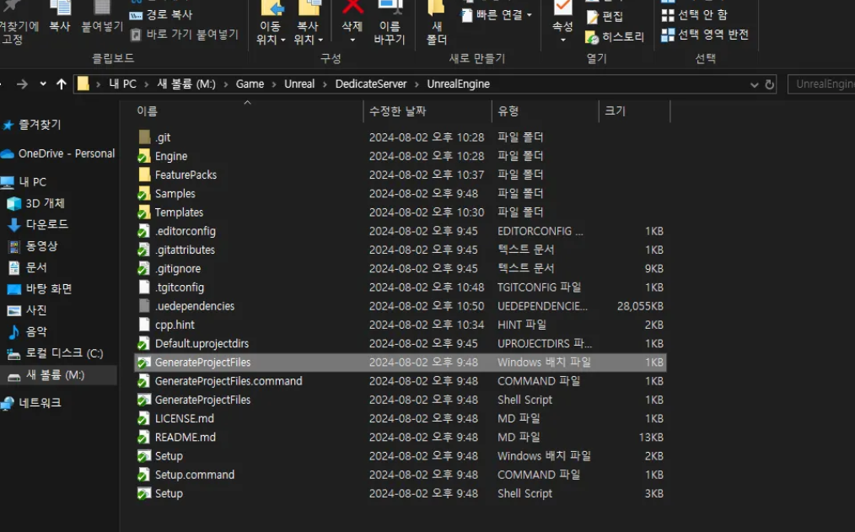This screenshot has height=532, width=855.
Task: Click DedicateServer in address breadcrumb
Action: point(371,84)
